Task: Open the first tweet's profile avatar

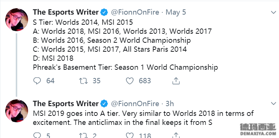Action: point(17,19)
